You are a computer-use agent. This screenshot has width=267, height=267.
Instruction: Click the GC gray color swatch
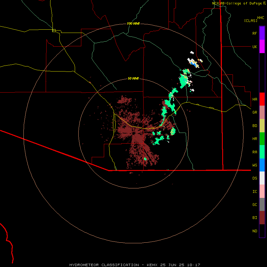262,204
